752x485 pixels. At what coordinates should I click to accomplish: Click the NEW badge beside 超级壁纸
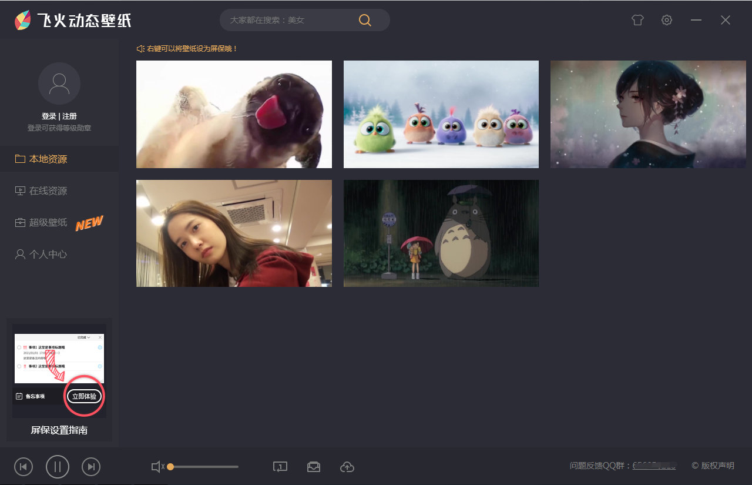[89, 223]
